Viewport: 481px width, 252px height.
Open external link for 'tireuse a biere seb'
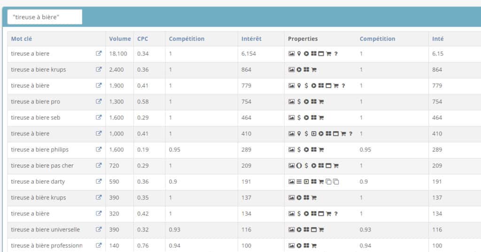point(99,117)
